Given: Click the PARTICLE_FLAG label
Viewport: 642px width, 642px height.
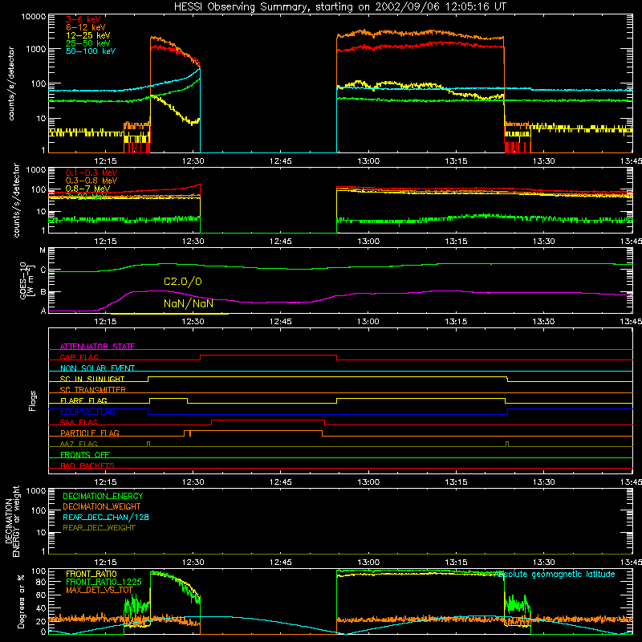Looking at the screenshot, I should click(90, 433).
